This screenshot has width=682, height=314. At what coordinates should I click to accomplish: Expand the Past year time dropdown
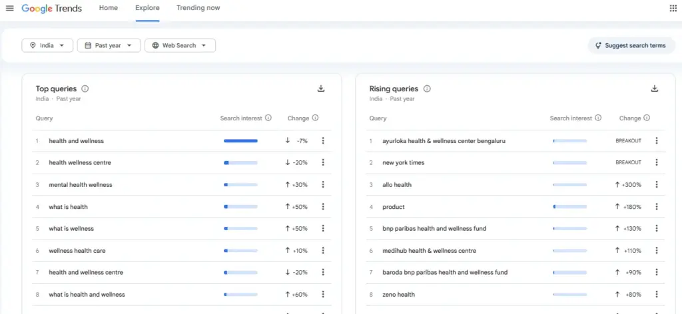(109, 45)
